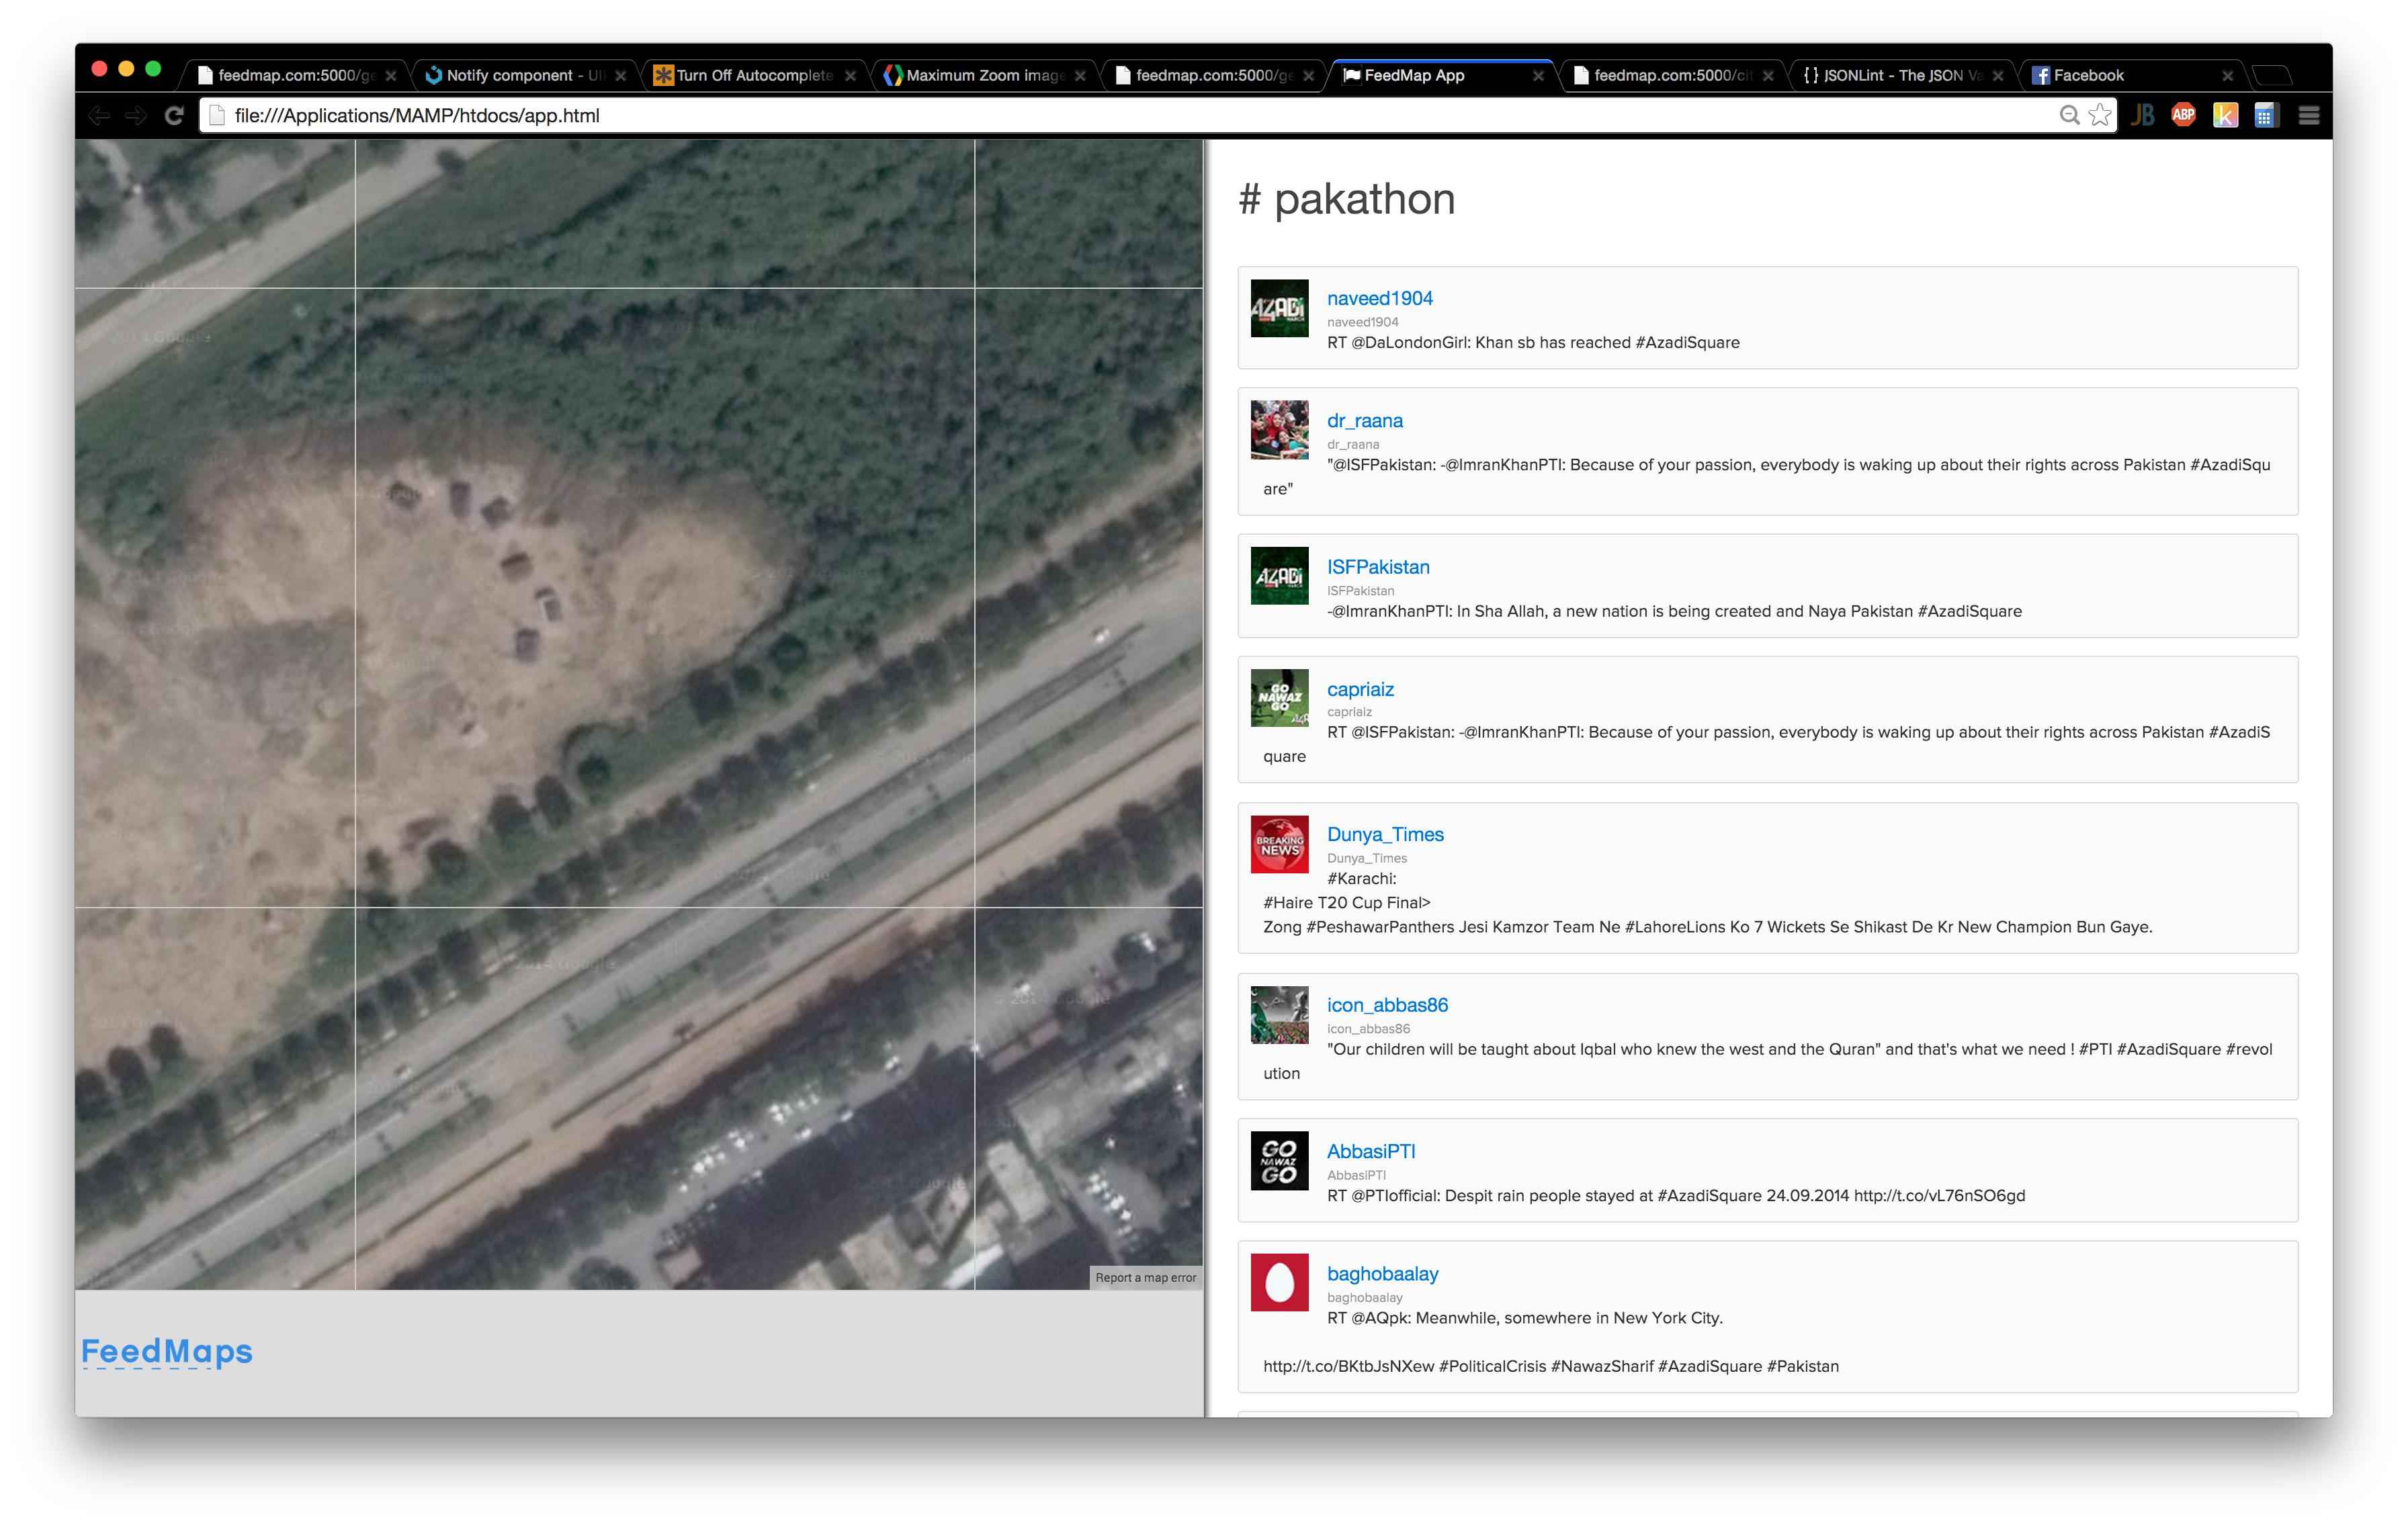Click the bookmark star icon
Image resolution: width=2408 pixels, height=1525 pixels.
2099,116
